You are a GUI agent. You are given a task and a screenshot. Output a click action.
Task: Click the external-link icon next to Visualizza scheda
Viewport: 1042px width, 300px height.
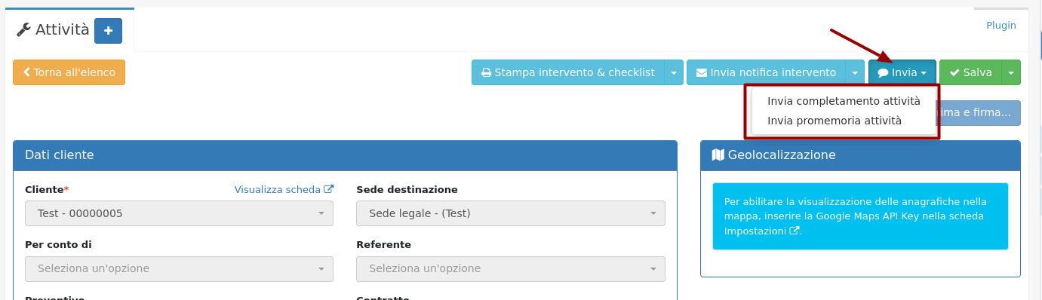(x=328, y=190)
